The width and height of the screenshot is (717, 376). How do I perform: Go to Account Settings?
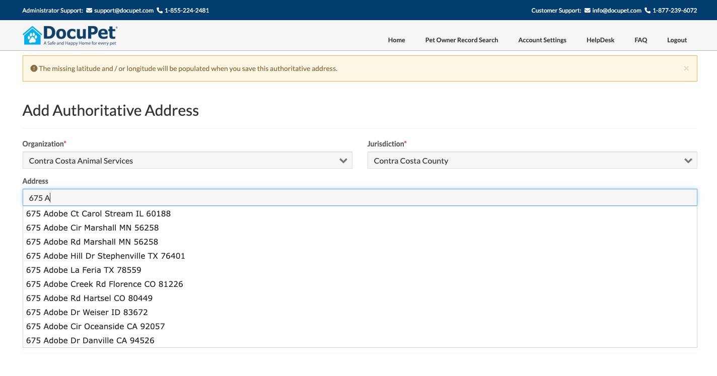[542, 40]
